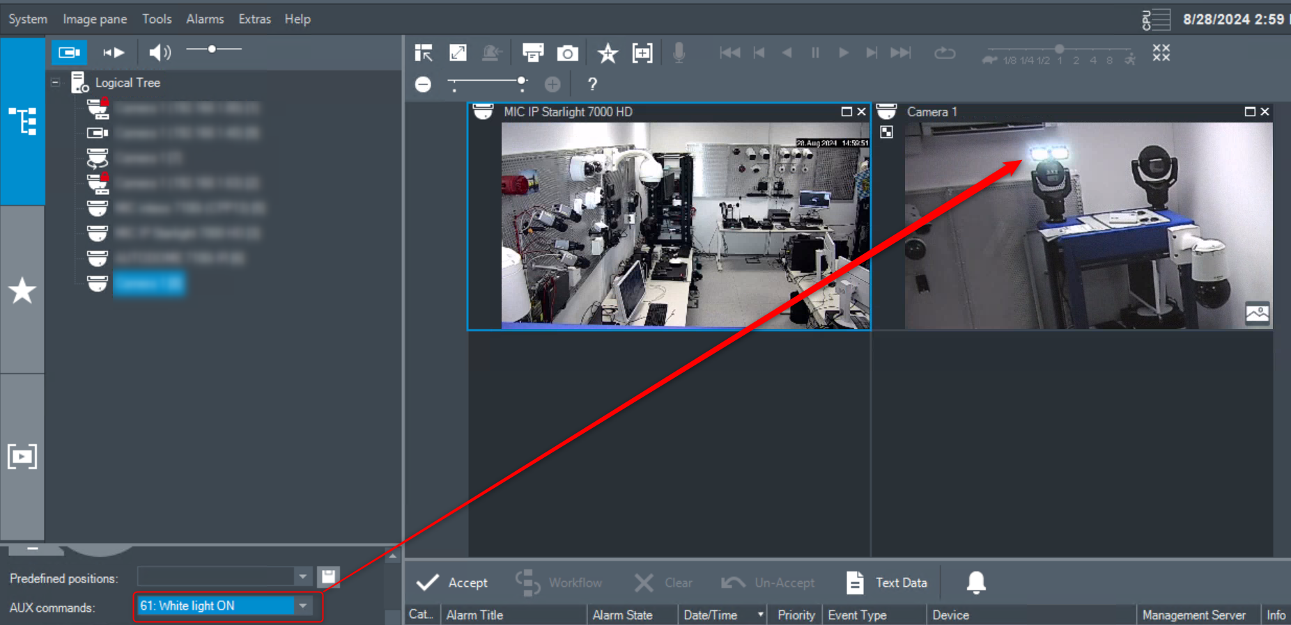Viewport: 1291px width, 625px height.
Task: Select the Logical Tree sidebar tab icon
Action: coord(22,121)
